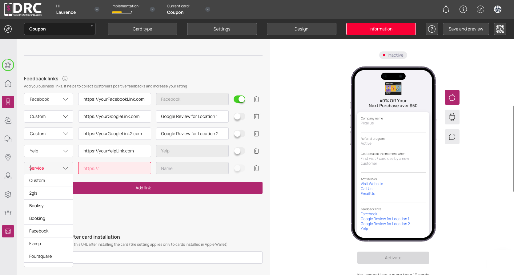Screen dimensions: 514x275
Task: Open the chat messages sidebar icon
Action: (8, 139)
